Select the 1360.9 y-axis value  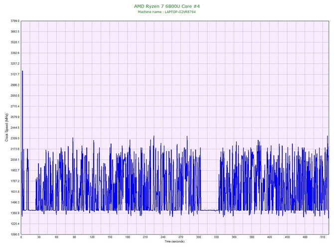[15, 213]
